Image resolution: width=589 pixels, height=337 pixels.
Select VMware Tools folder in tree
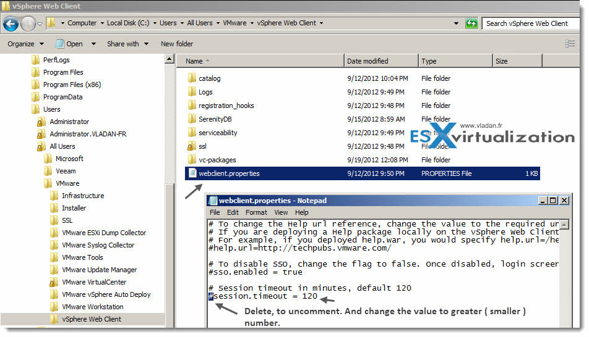tap(82, 257)
